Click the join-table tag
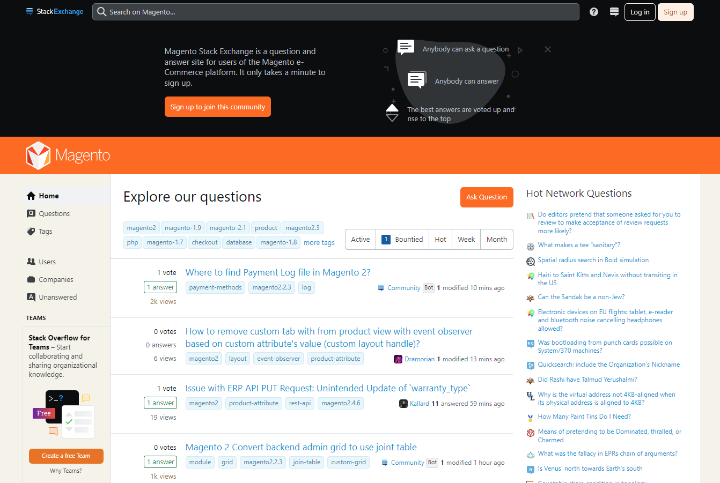The width and height of the screenshot is (720, 483). (x=307, y=462)
